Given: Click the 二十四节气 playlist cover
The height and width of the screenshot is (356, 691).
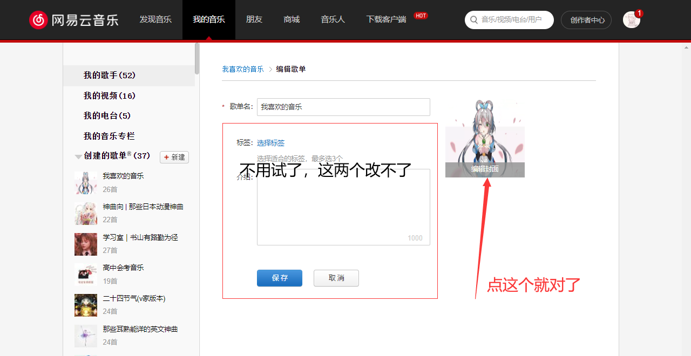Looking at the screenshot, I should [86, 305].
